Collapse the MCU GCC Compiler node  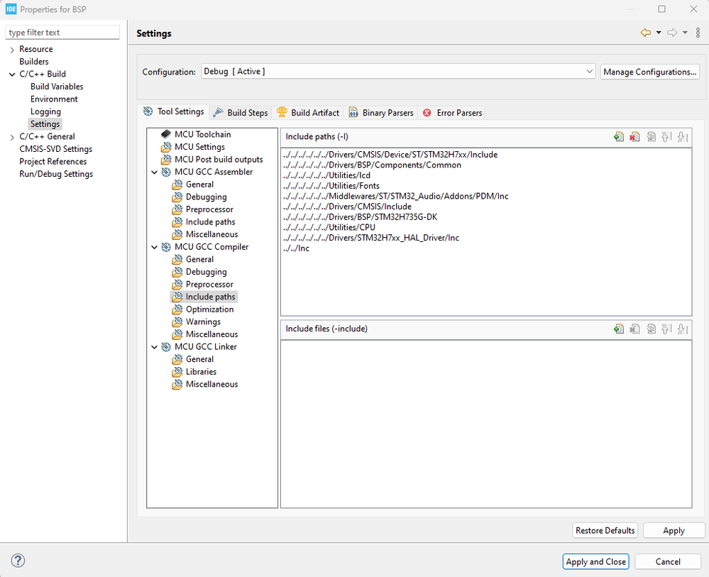tap(154, 247)
